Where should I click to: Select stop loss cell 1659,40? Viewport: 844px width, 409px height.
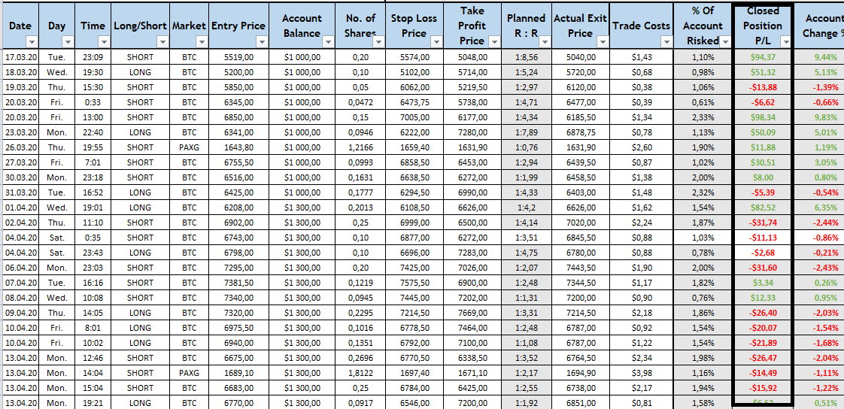(415, 147)
